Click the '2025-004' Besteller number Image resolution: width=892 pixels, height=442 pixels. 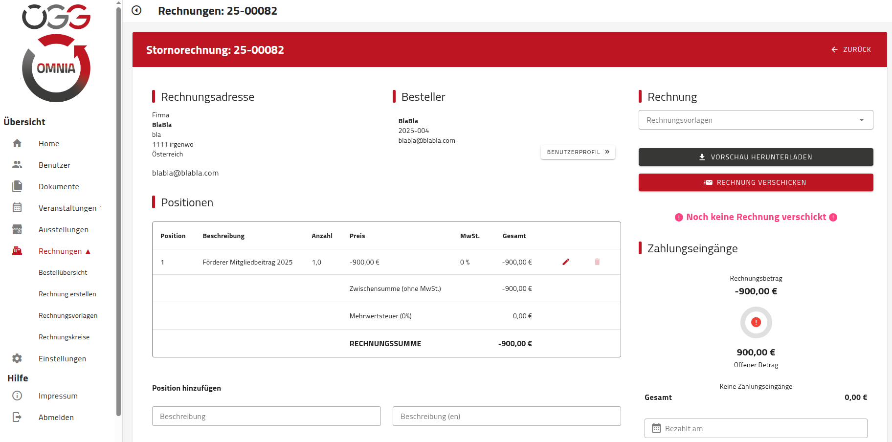point(414,131)
